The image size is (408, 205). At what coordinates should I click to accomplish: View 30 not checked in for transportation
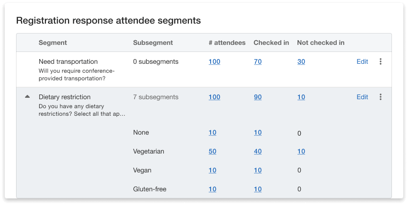tap(301, 62)
